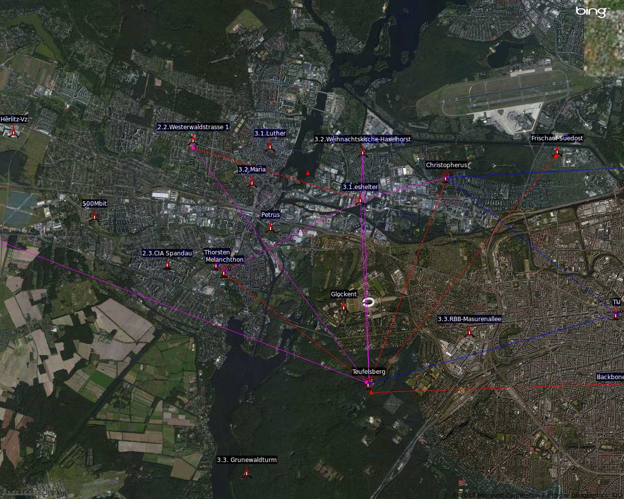Select the 2.3.CIA Spandau antenna icon

coord(167,265)
